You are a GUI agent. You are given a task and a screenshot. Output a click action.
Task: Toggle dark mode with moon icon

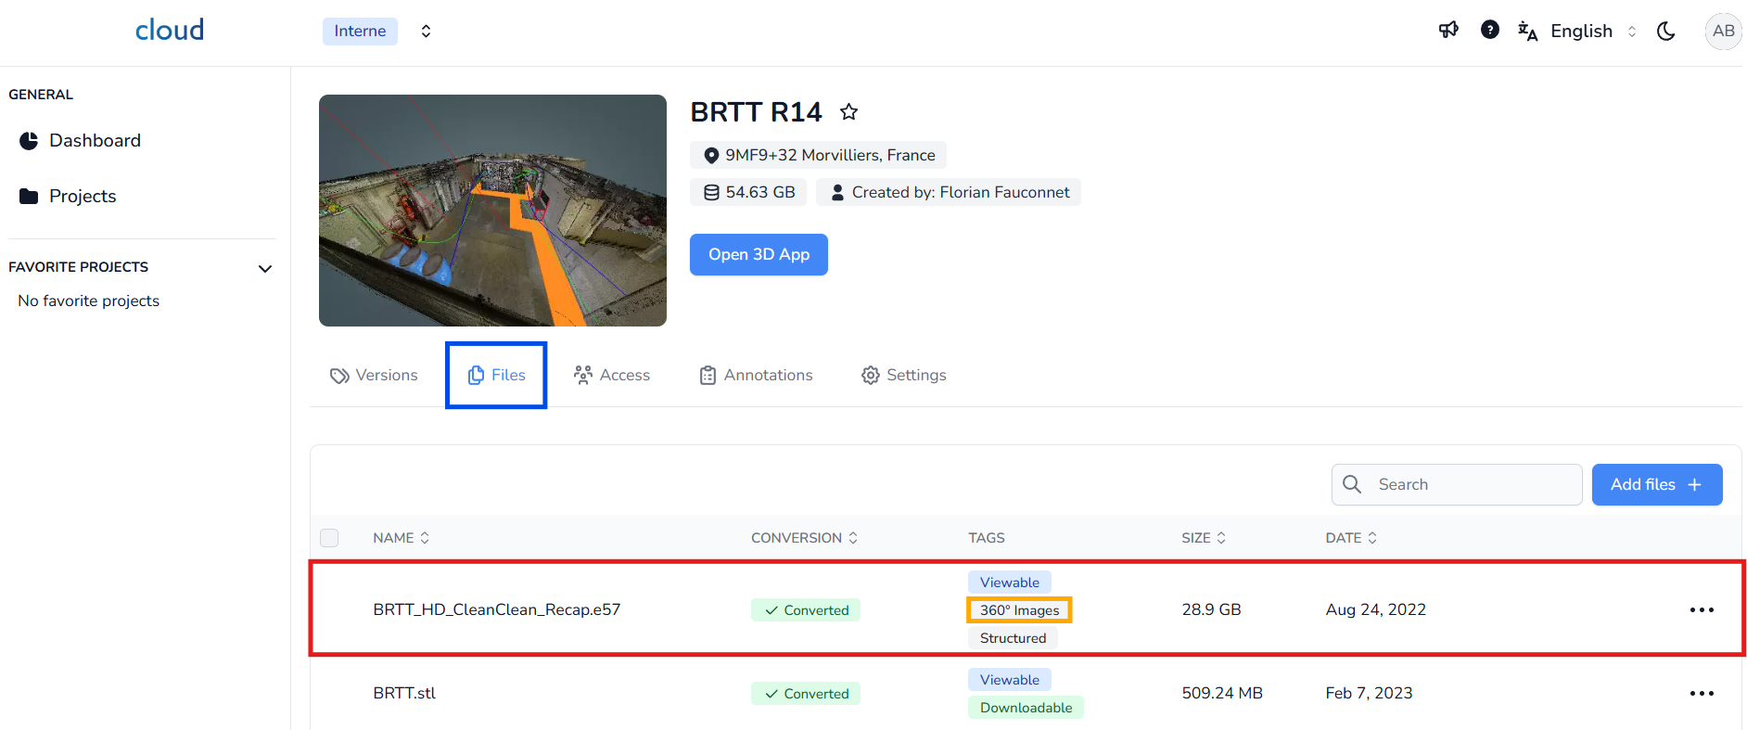1666,31
